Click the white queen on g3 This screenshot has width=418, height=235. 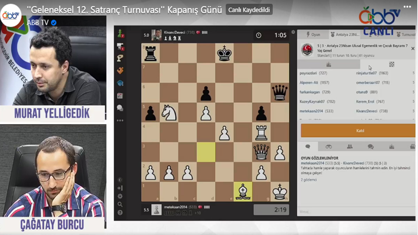[x=261, y=152]
